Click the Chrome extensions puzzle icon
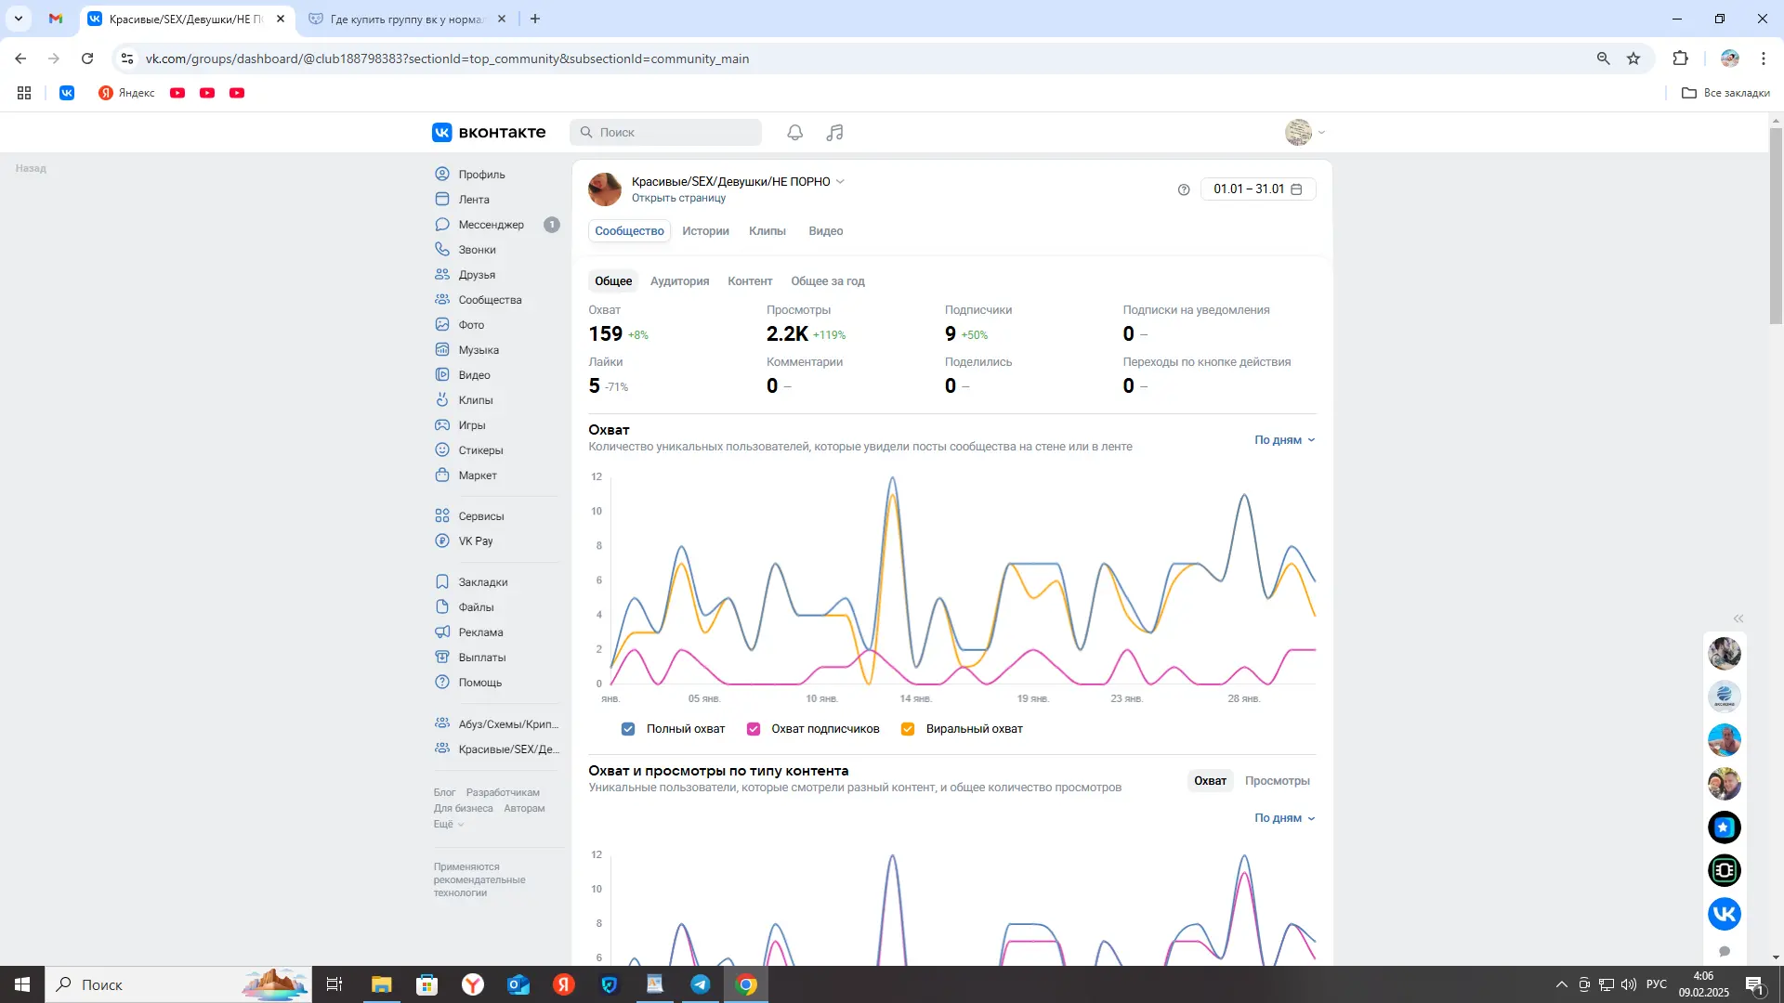The width and height of the screenshot is (1784, 1003). tap(1680, 59)
